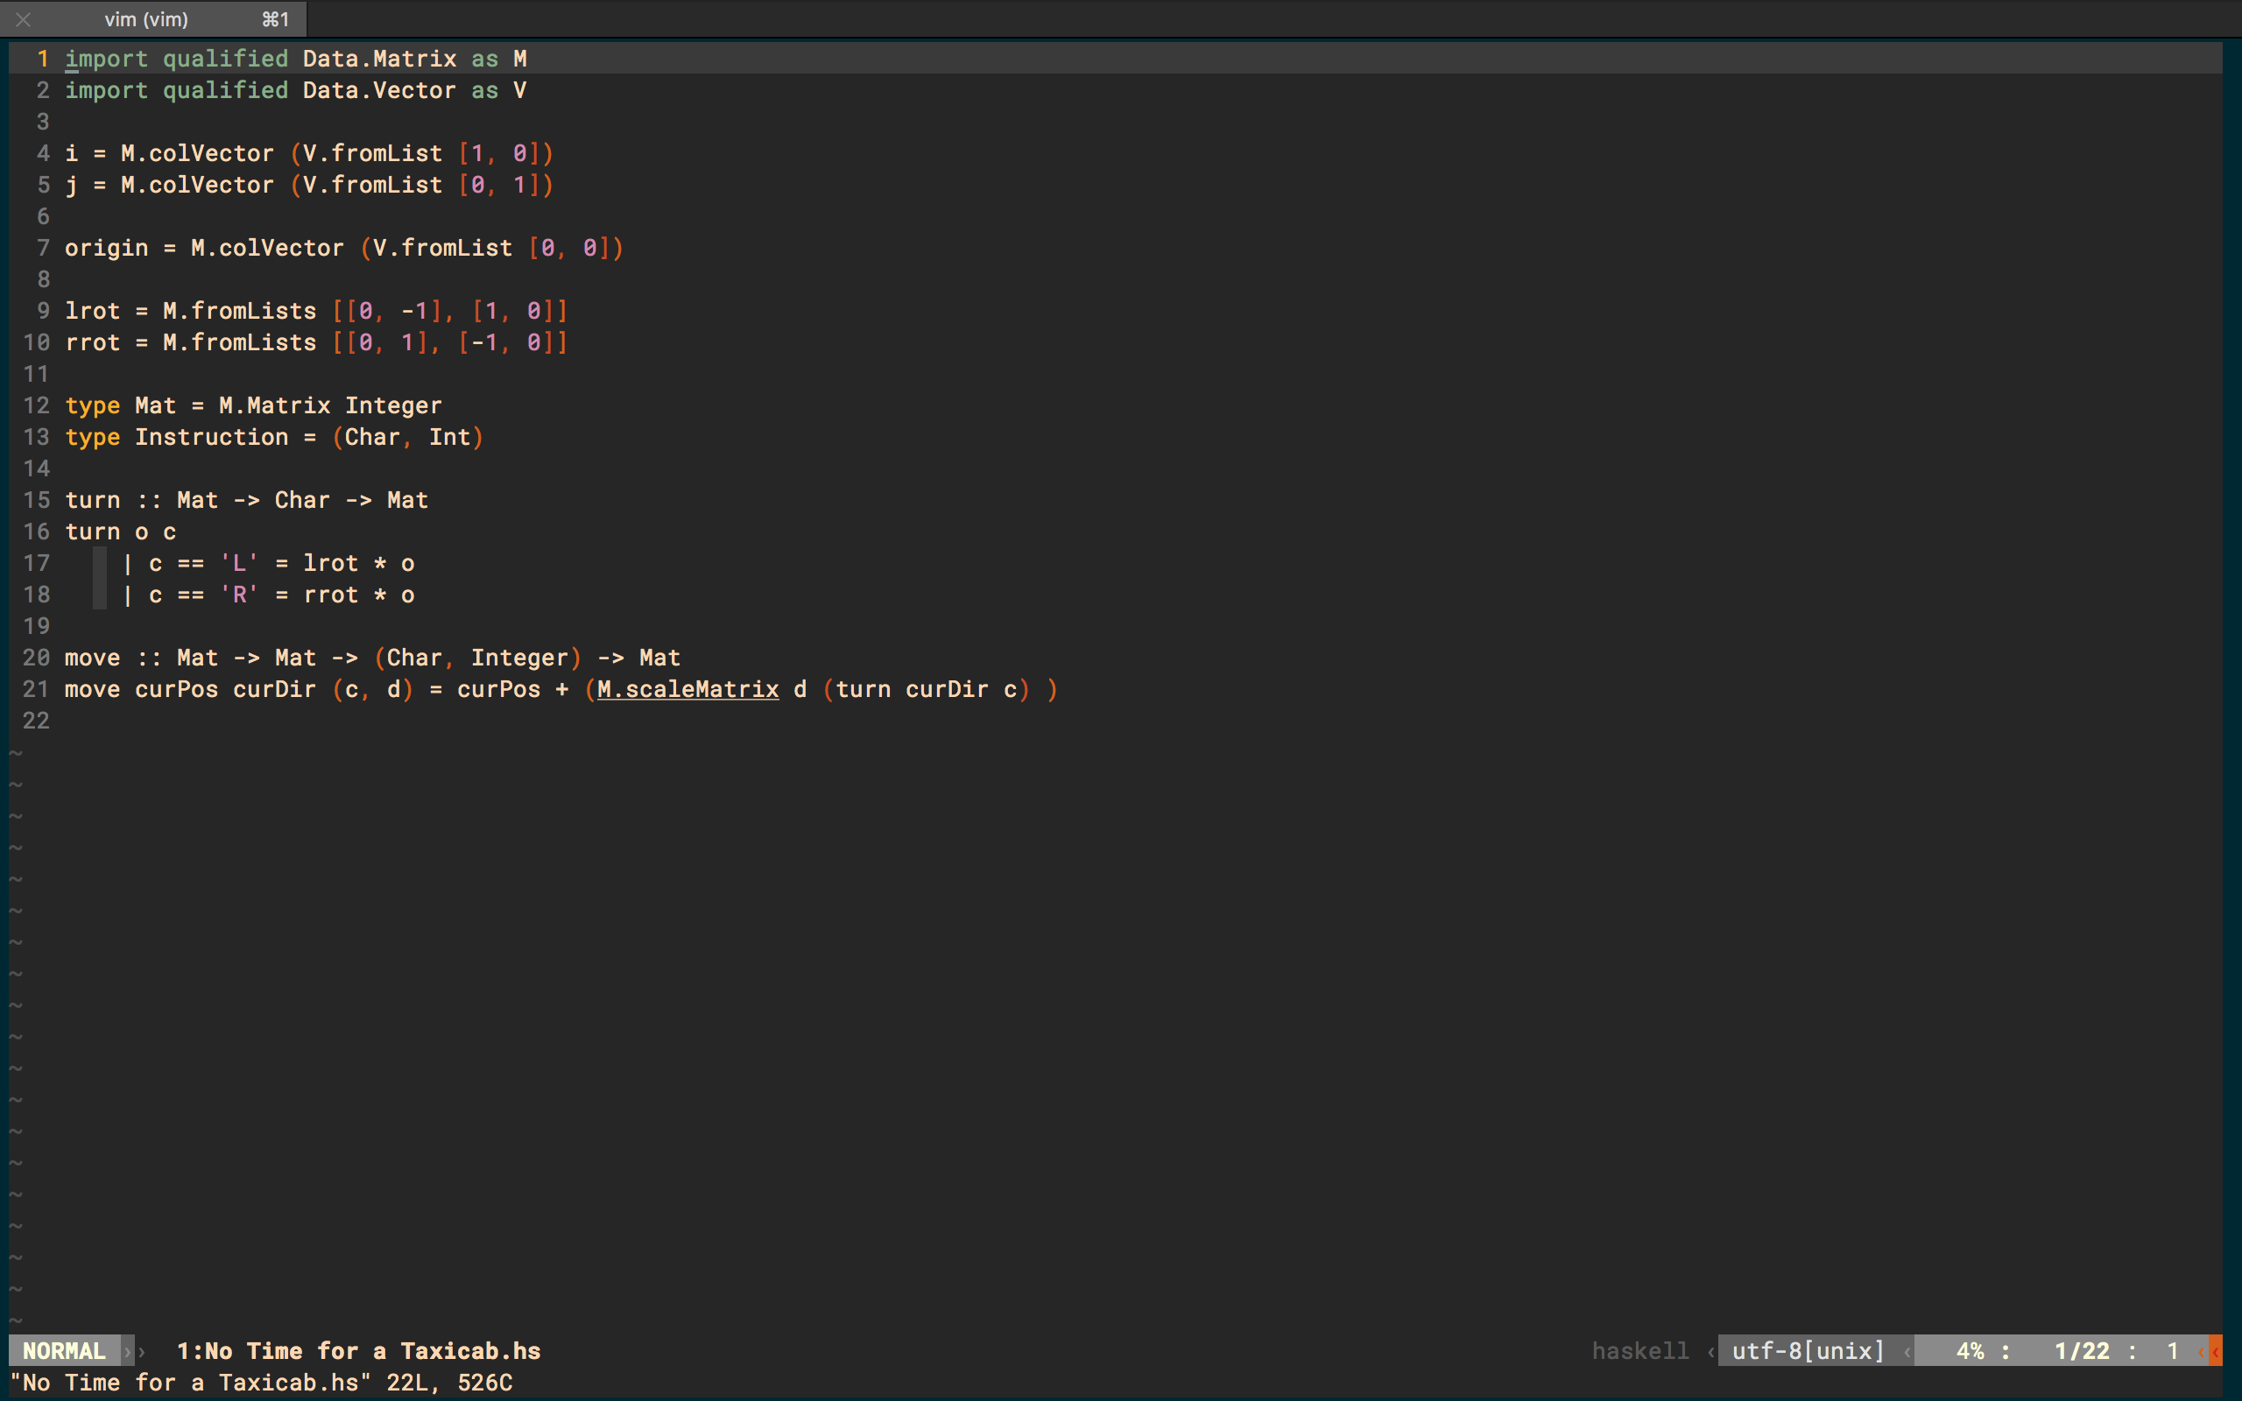The width and height of the screenshot is (2242, 1401).
Task: Click the 'L' character literal
Action: pyautogui.click(x=239, y=563)
